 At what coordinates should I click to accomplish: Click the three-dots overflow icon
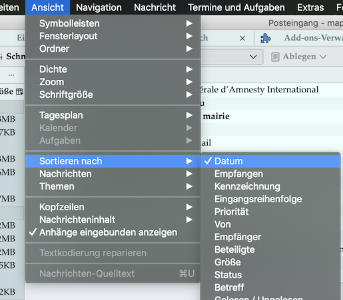(x=11, y=75)
